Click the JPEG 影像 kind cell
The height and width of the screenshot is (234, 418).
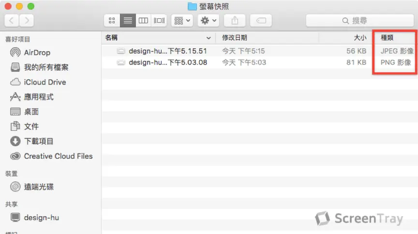tap(397, 51)
